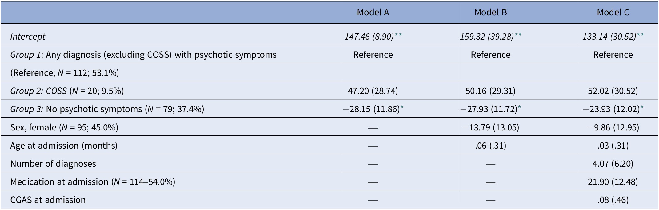Click the Intercept row label
The height and width of the screenshot is (210, 659).
pos(28,37)
